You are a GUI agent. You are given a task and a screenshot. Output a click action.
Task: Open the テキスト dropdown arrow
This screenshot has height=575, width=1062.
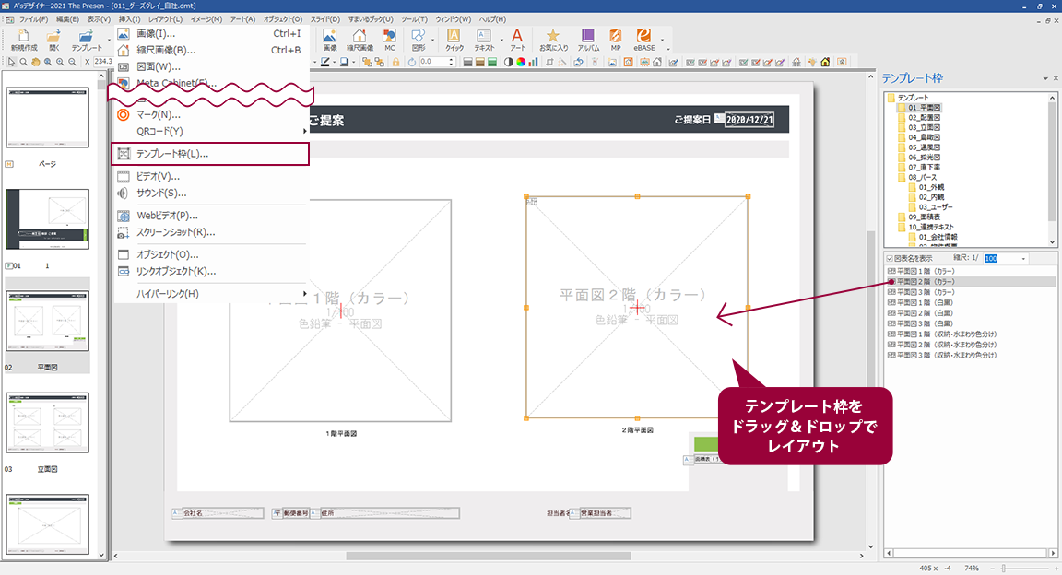click(501, 40)
